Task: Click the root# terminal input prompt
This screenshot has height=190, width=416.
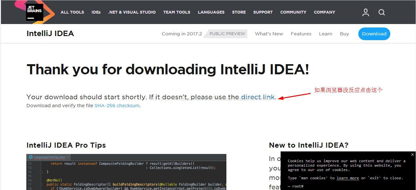Action: coord(296,186)
